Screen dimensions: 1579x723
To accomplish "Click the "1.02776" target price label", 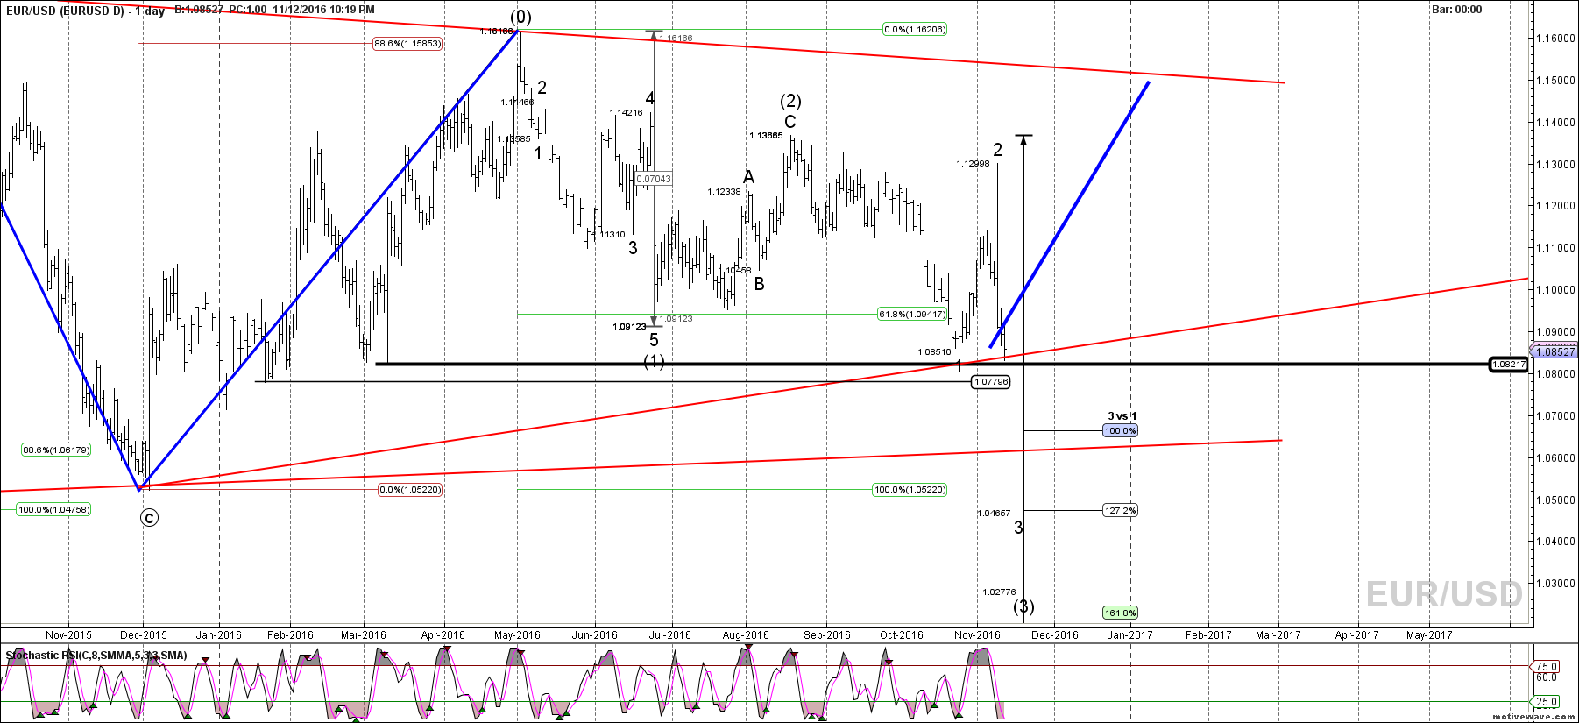I will click(999, 592).
